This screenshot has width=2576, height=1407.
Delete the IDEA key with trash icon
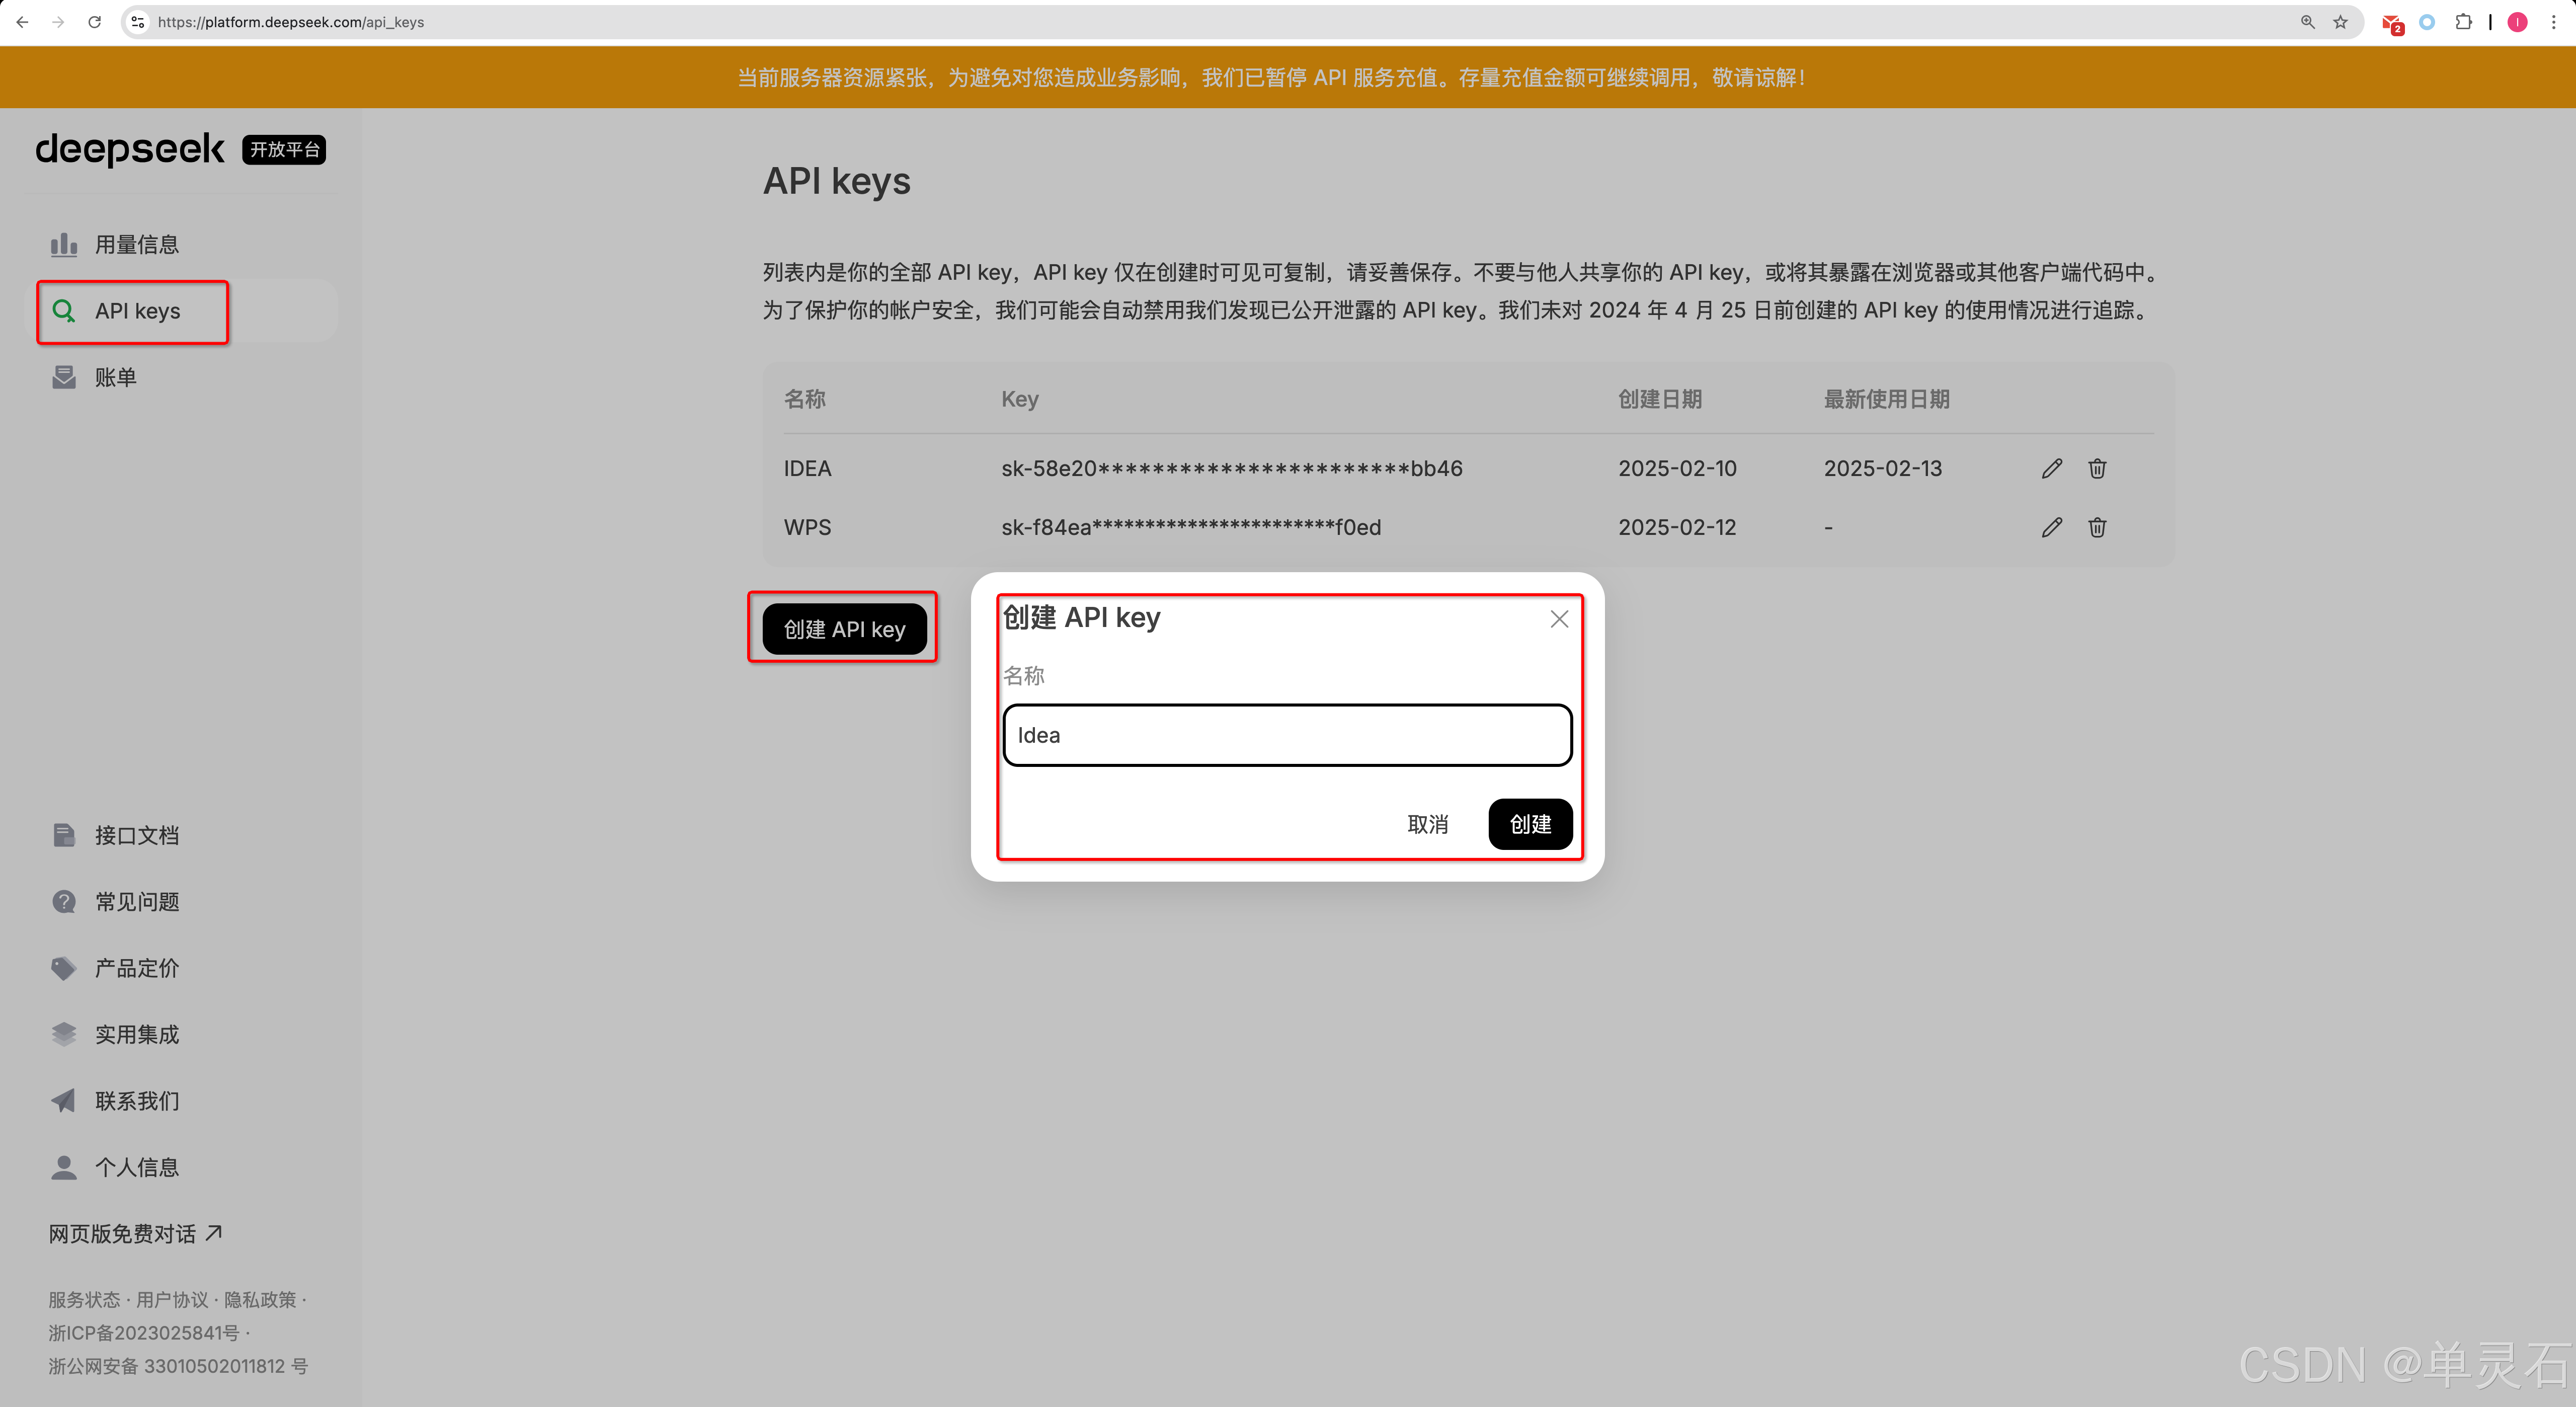(x=2097, y=468)
